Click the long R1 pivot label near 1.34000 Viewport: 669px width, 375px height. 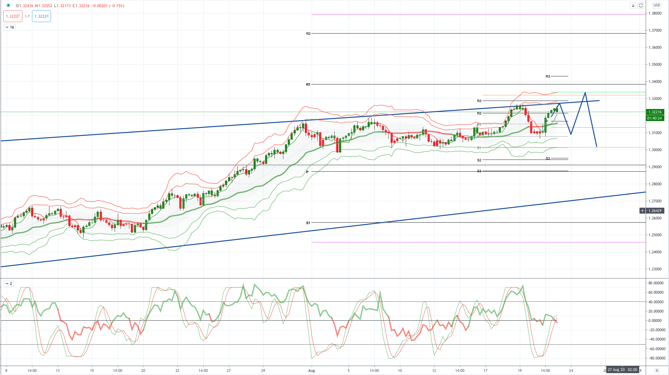click(308, 84)
